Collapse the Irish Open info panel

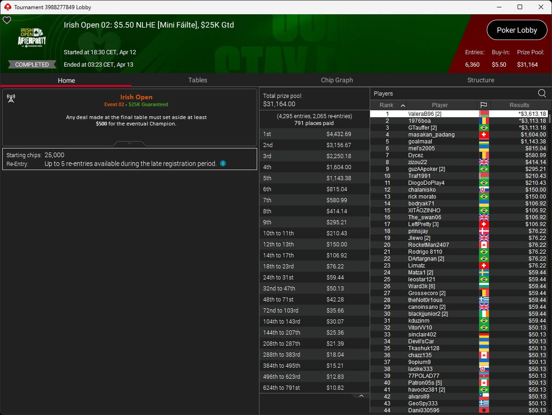130,144
